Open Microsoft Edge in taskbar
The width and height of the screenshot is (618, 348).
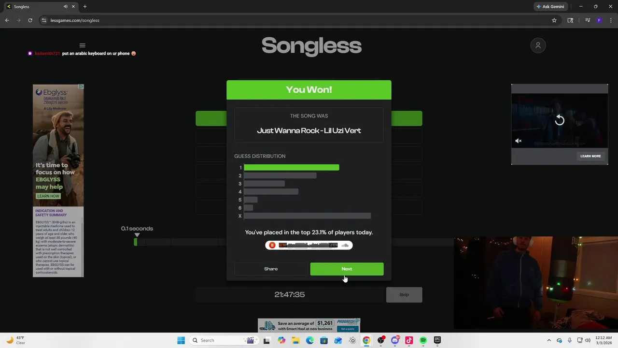[310, 340]
